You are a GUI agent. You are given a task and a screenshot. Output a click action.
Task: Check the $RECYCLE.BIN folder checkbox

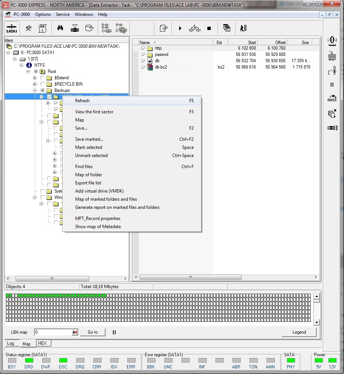[43, 84]
